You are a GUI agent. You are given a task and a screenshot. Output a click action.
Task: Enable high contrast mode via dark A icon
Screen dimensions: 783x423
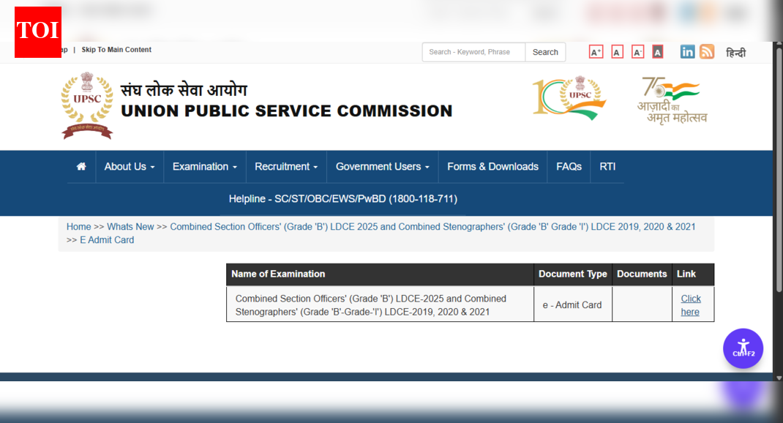pos(657,51)
